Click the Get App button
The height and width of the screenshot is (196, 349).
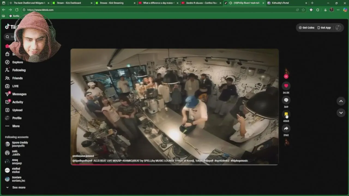pos(324,27)
